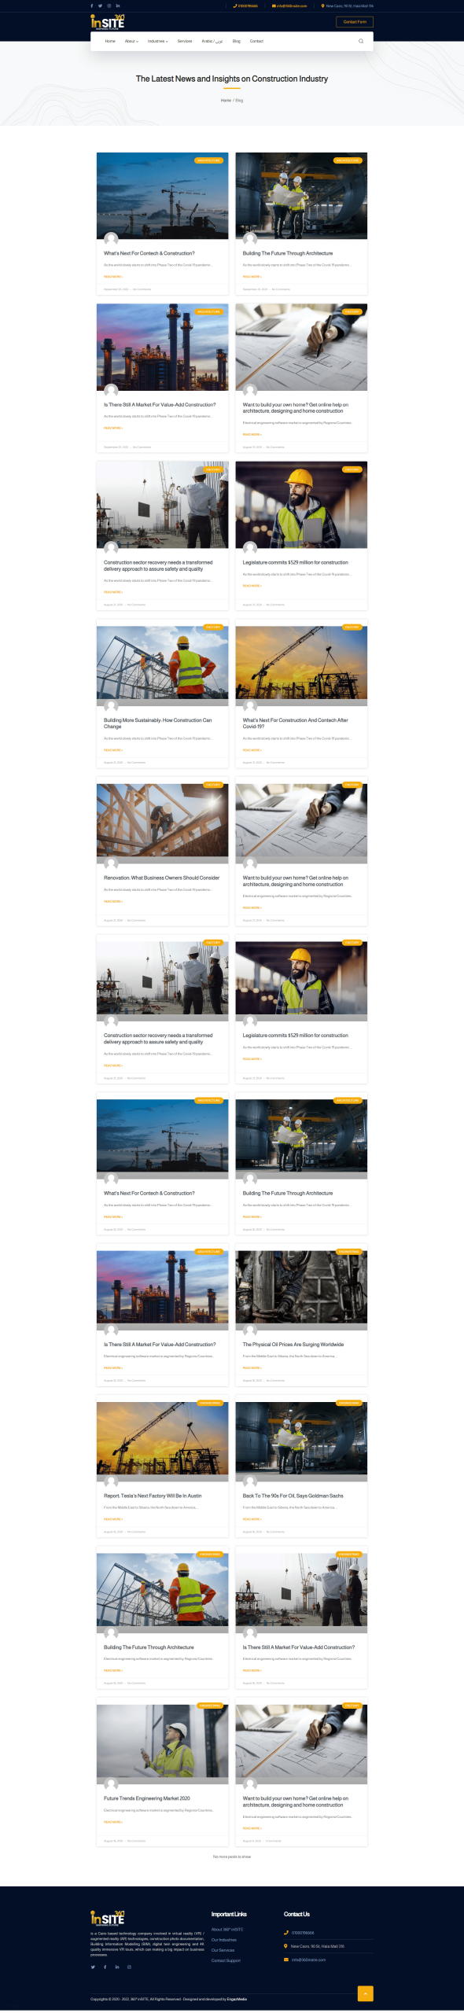
Task: Click Read More on Future Trends Engineering post
Action: pyautogui.click(x=113, y=1822)
